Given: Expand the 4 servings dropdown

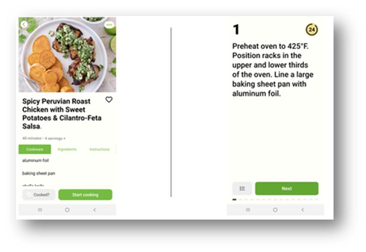Looking at the screenshot, I should 55,138.
